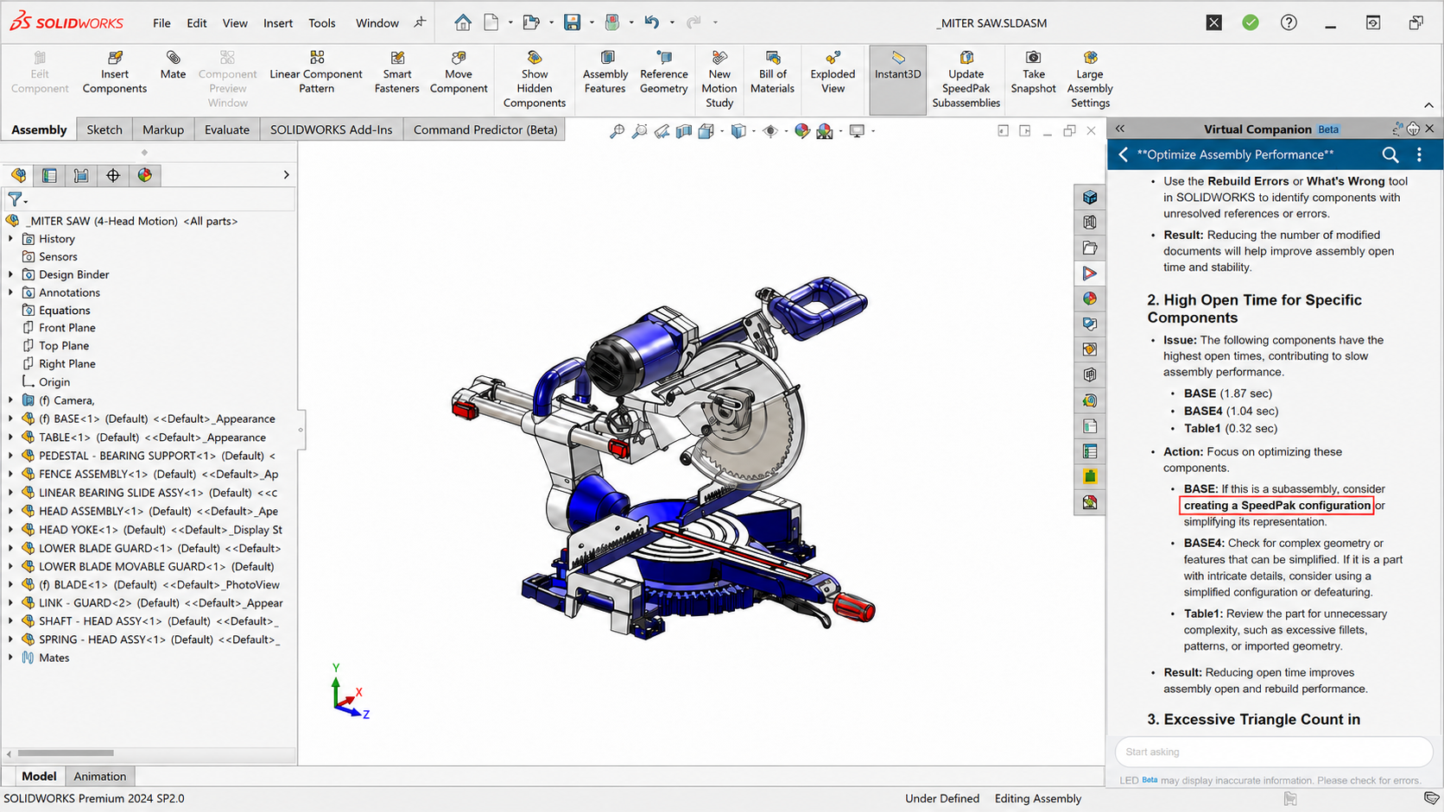Select Sensors in feature tree
This screenshot has width=1444, height=812.
(58, 256)
